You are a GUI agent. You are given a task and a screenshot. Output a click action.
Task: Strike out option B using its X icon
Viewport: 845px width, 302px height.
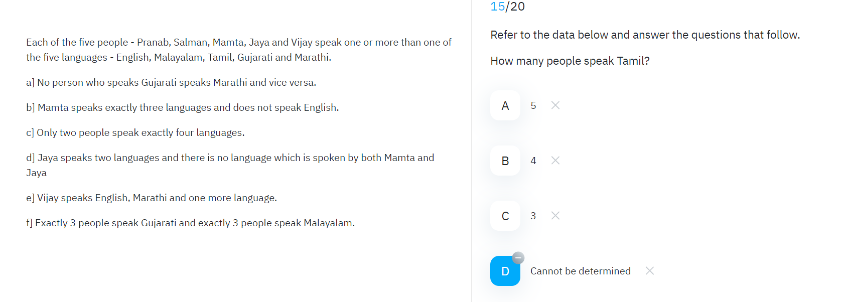point(555,161)
